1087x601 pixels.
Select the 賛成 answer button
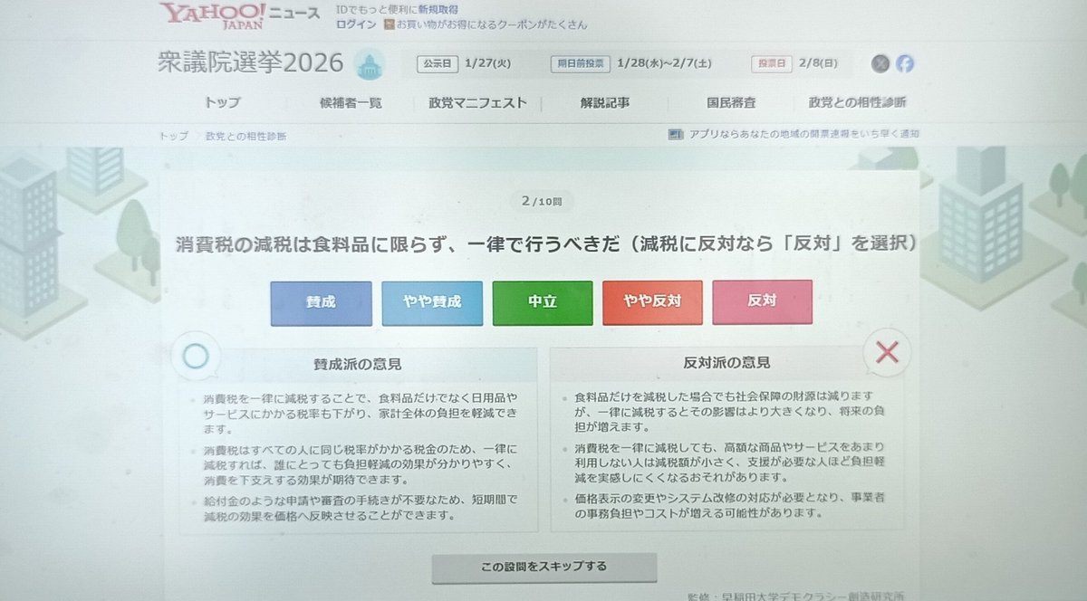pyautogui.click(x=321, y=303)
